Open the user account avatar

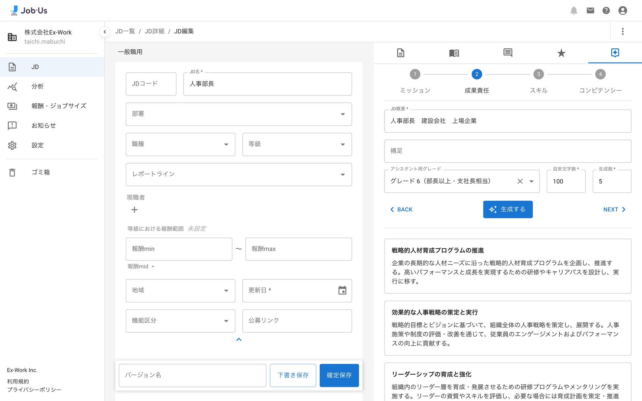coord(623,11)
